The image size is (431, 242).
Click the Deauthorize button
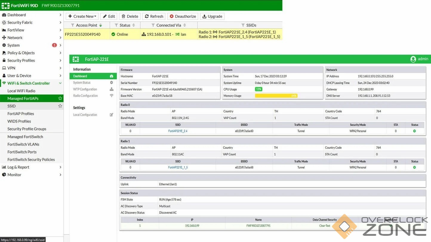[x=183, y=16]
